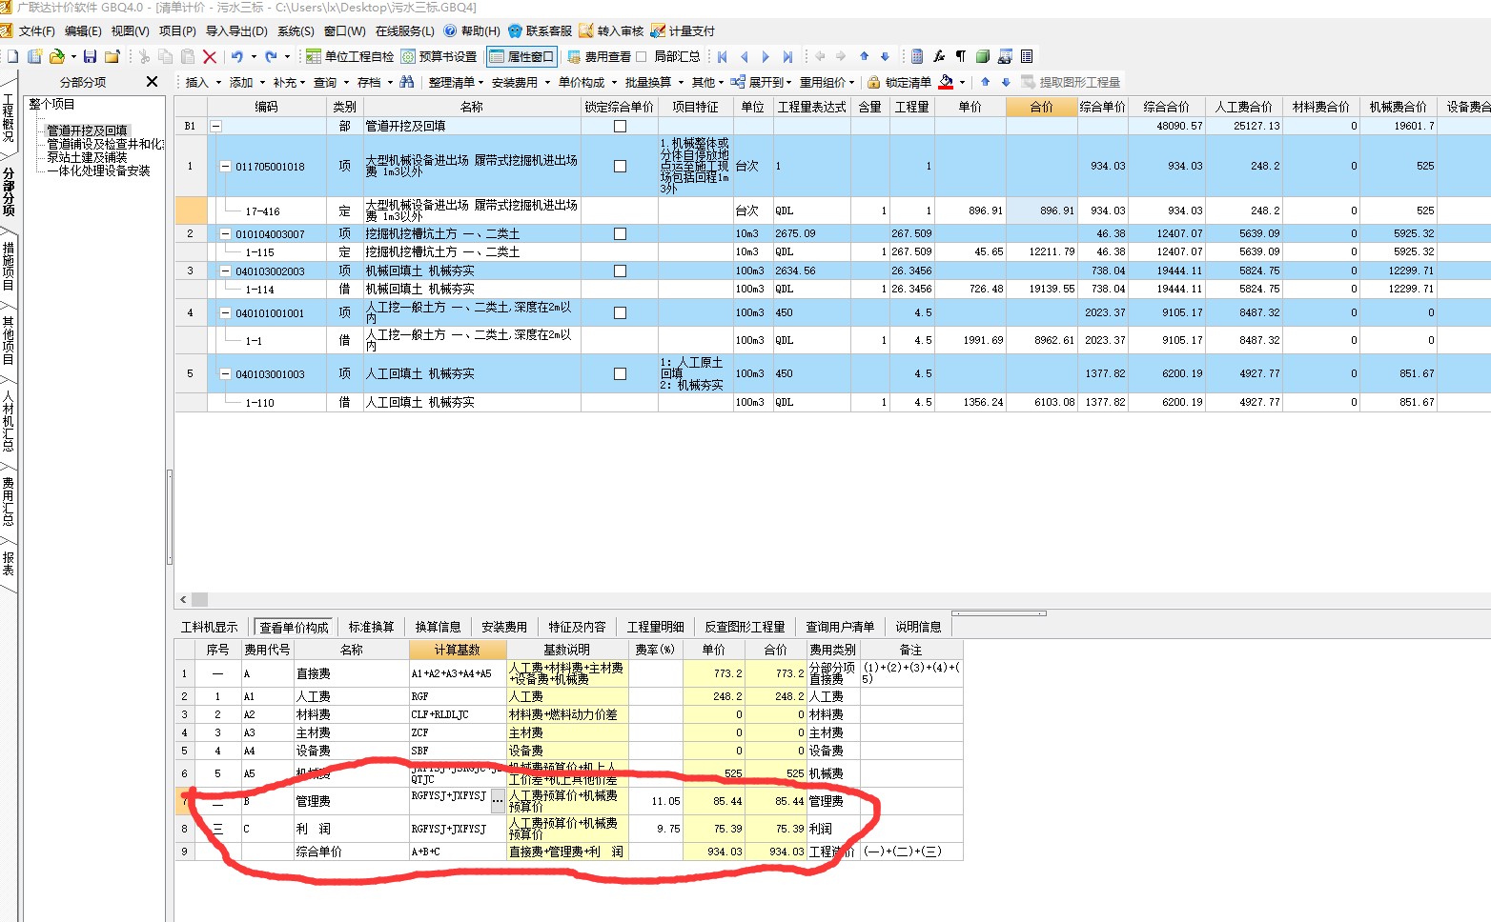Open the 导入导出(D) menu
The image size is (1491, 922).
(236, 31)
